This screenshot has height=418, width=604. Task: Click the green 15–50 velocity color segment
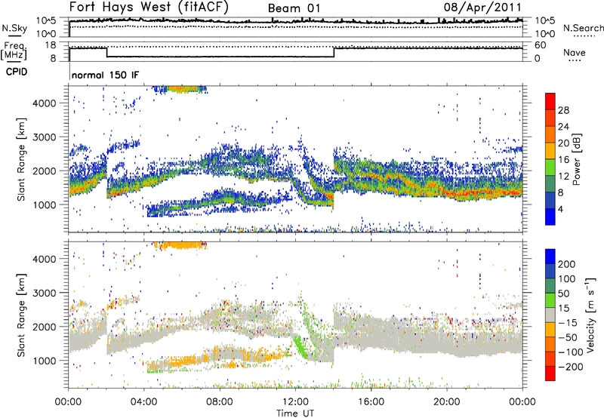click(550, 300)
